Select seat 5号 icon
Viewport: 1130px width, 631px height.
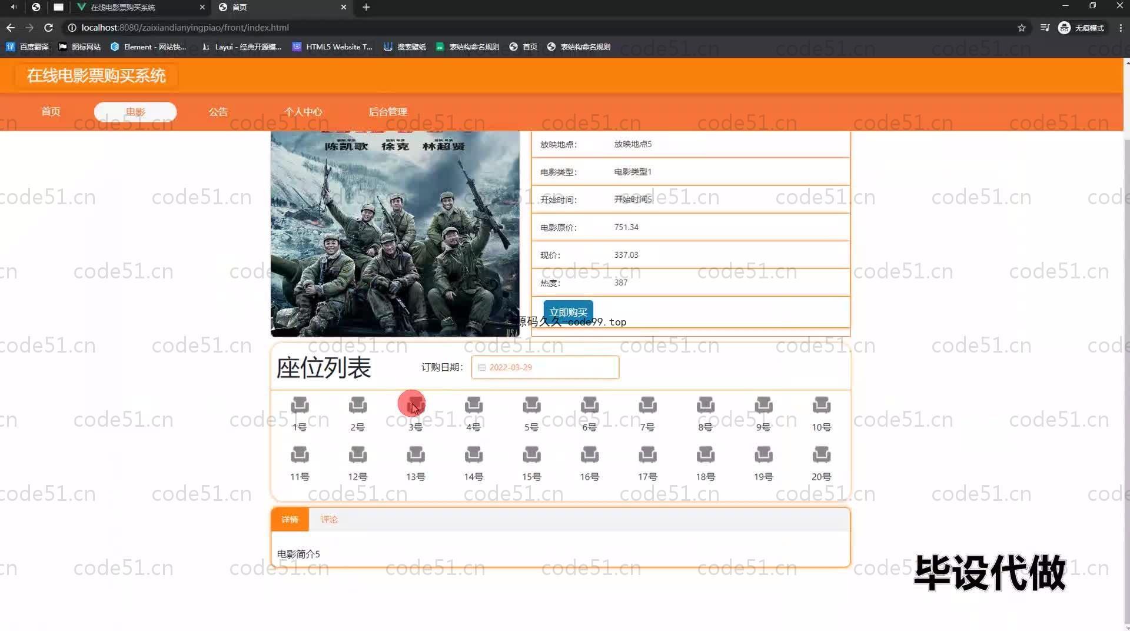pyautogui.click(x=531, y=405)
